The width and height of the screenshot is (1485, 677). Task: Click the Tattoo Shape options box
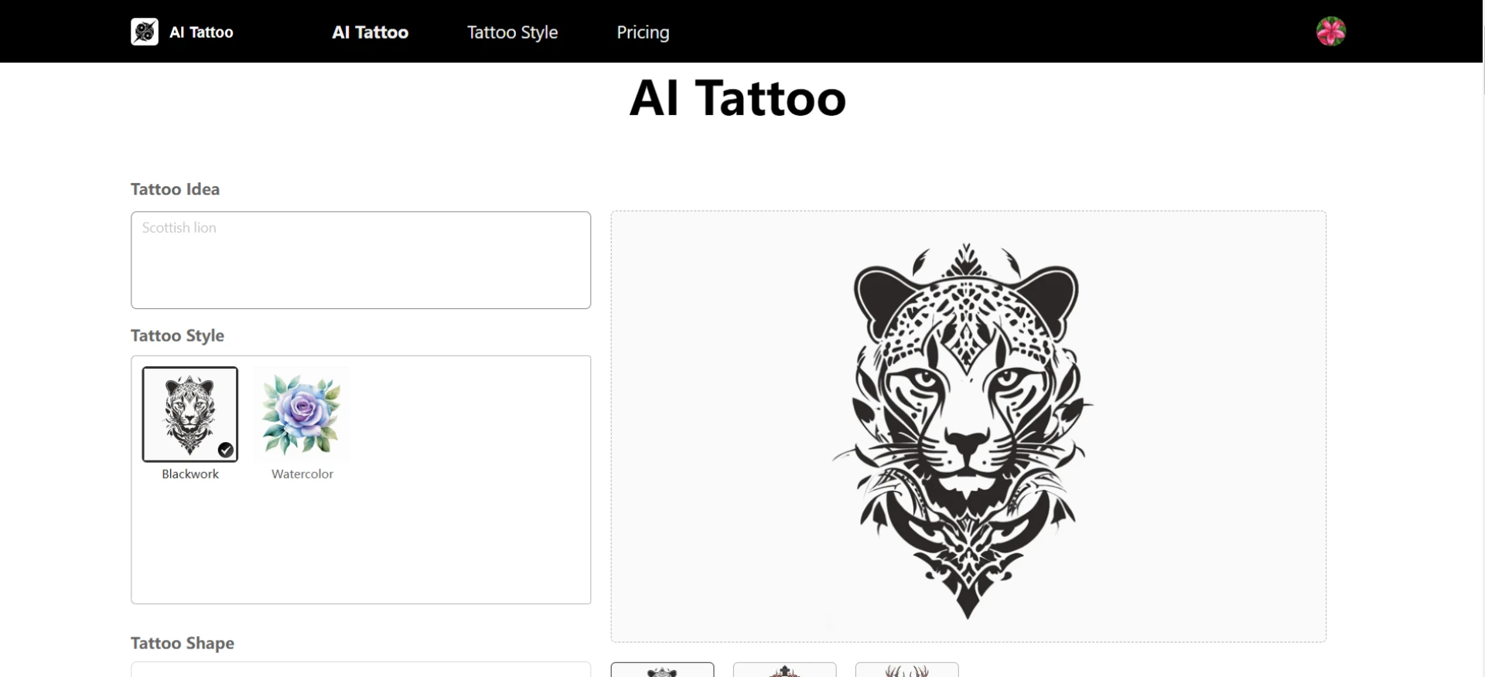point(360,669)
